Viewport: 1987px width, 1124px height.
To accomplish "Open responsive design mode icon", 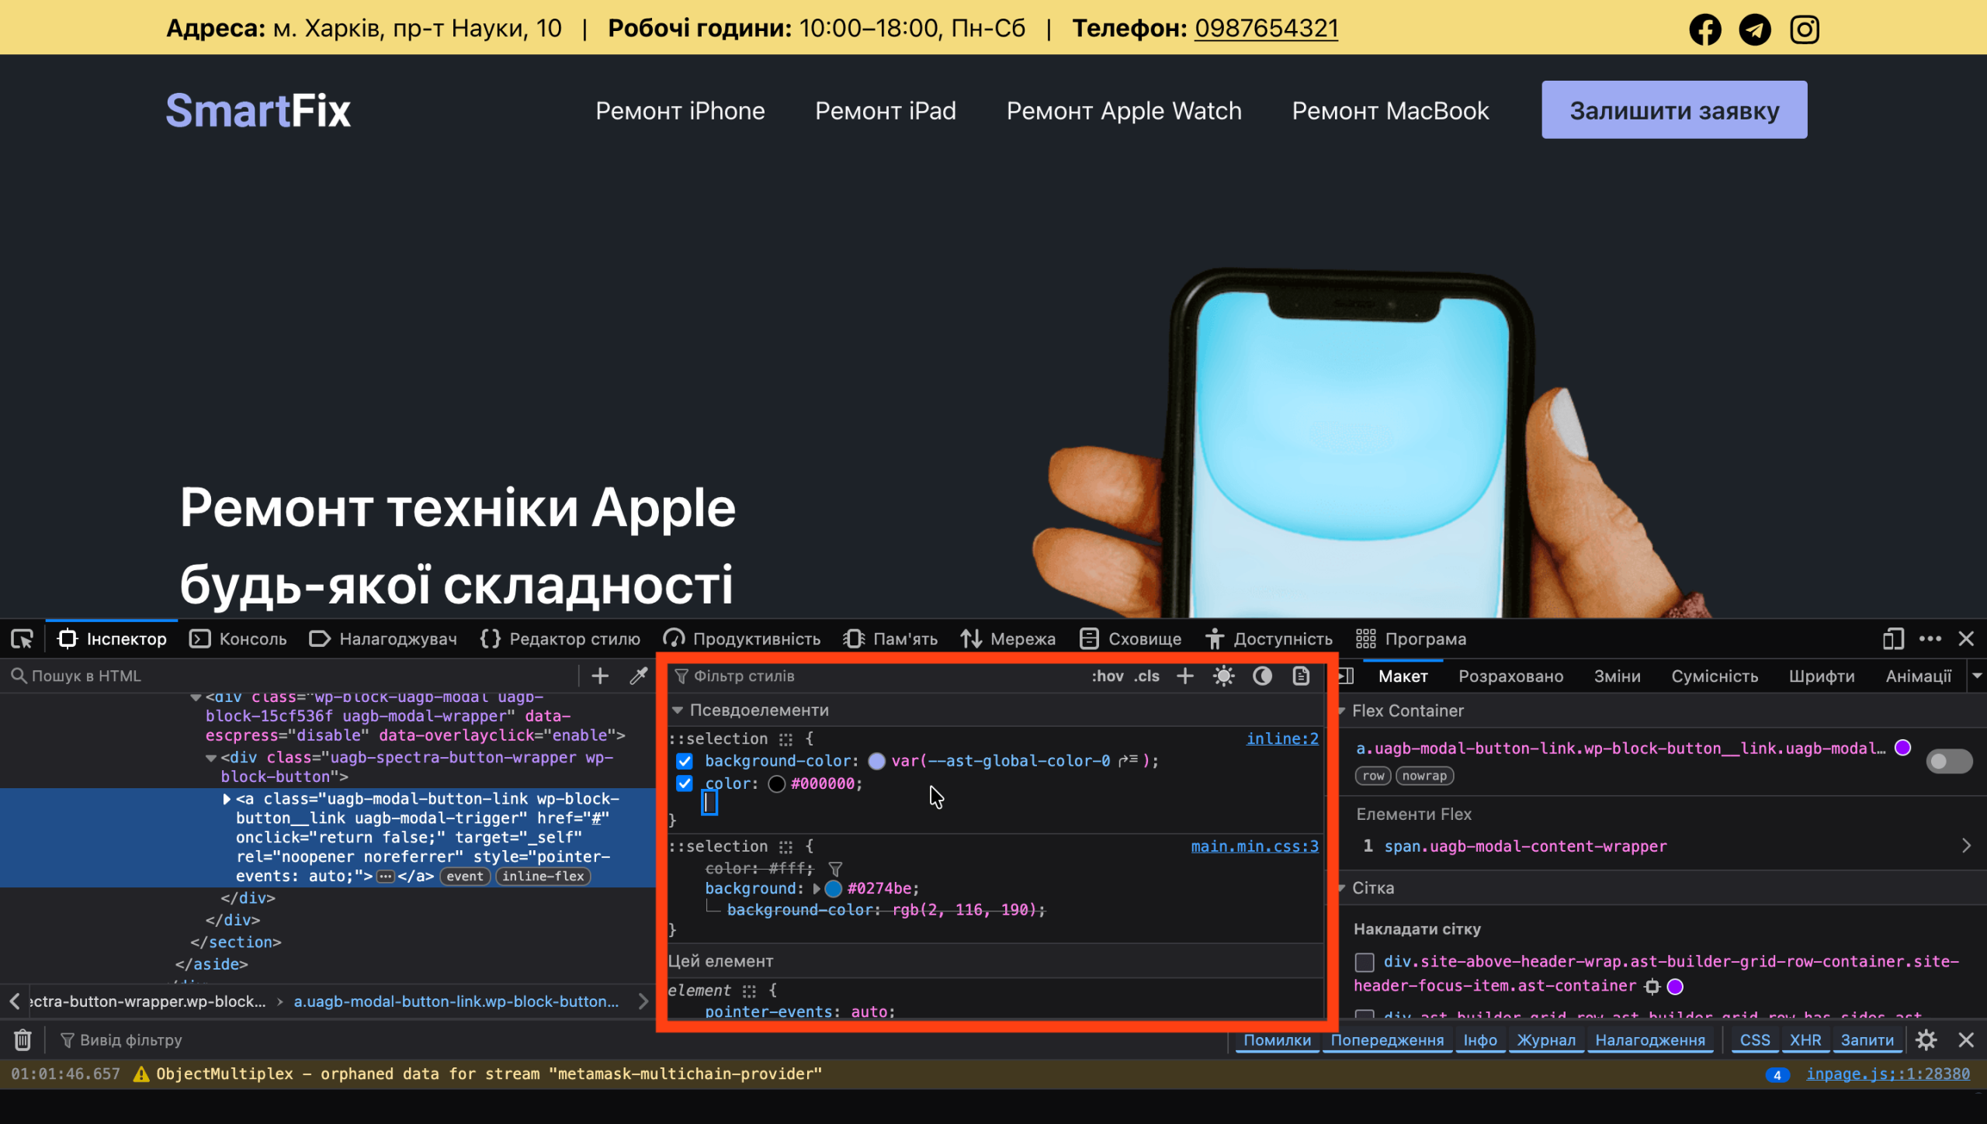I will point(1893,638).
